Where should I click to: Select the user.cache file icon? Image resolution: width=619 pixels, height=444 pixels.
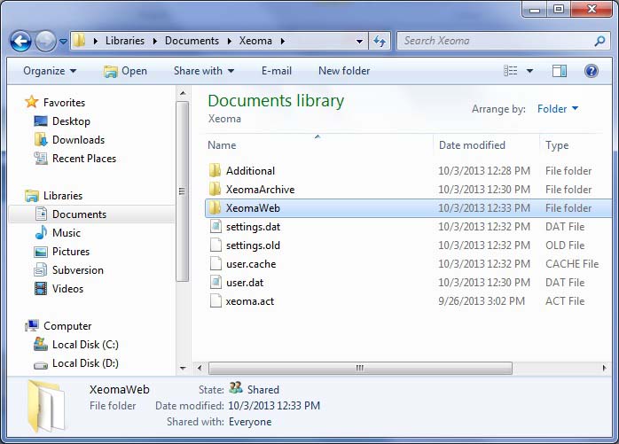(x=215, y=263)
